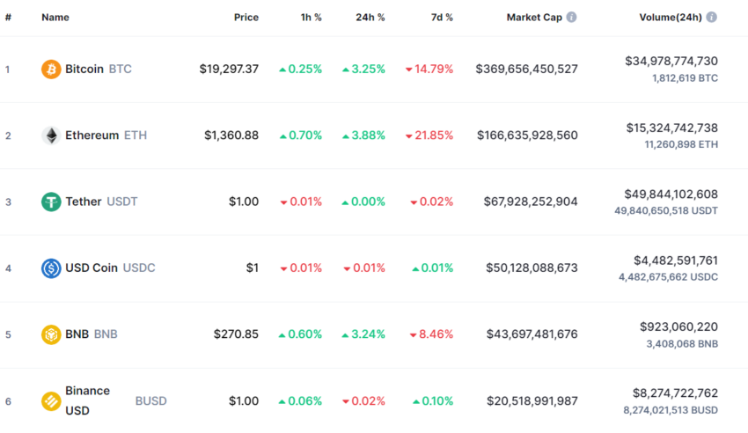The width and height of the screenshot is (748, 433).
Task: Click the USD Coin blue logo
Action: click(x=51, y=268)
